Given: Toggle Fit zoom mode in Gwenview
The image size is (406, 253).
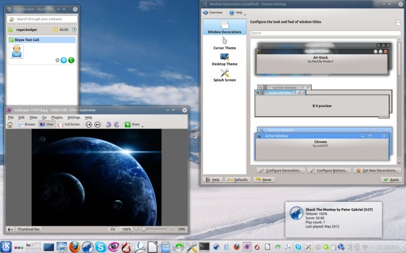Looking at the screenshot, I should tap(112, 229).
